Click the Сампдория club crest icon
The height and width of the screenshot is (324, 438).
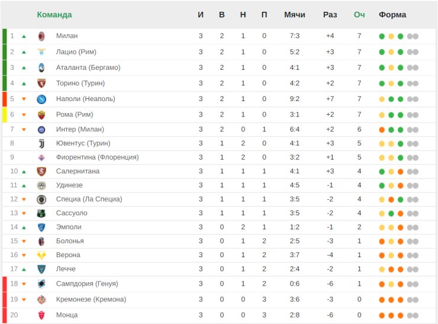[41, 284]
